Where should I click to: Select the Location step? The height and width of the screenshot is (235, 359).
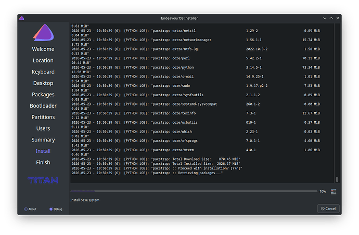pyautogui.click(x=43, y=60)
